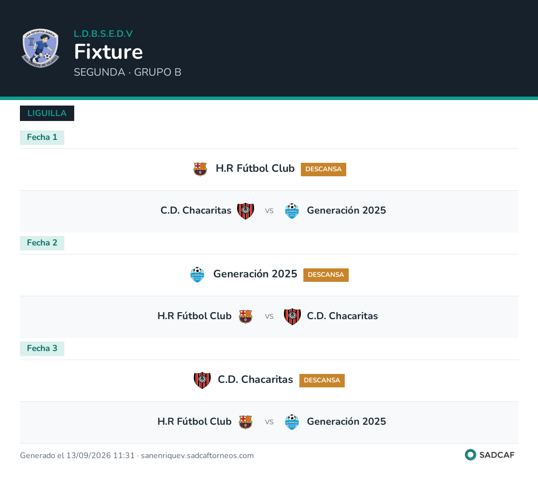
Task: Click C.D. Chacaritas crest on Fecha 3 rest row
Action: (202, 380)
